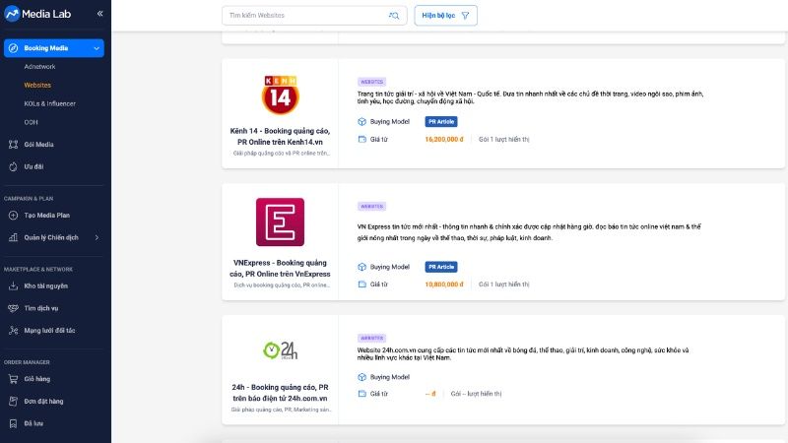Open Kênh 14 booking title link
The image size is (788, 443).
[x=280, y=136]
